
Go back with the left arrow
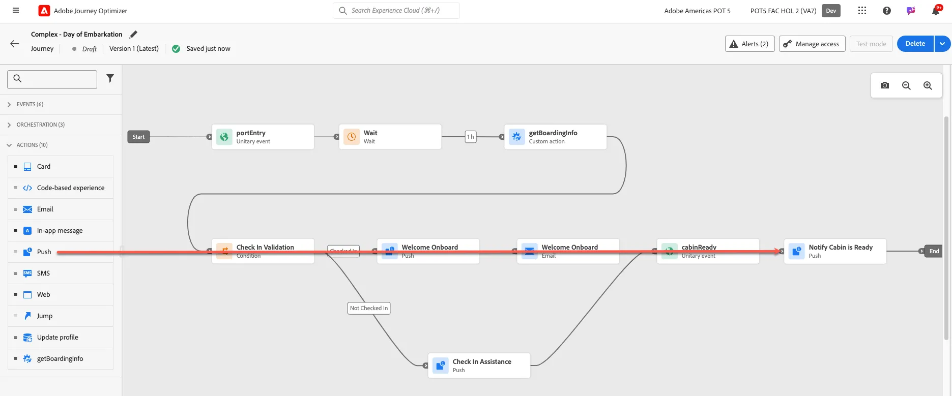[x=15, y=44]
